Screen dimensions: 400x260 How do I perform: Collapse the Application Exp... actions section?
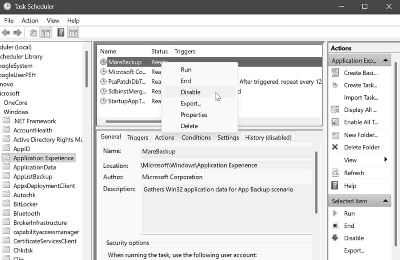385,60
